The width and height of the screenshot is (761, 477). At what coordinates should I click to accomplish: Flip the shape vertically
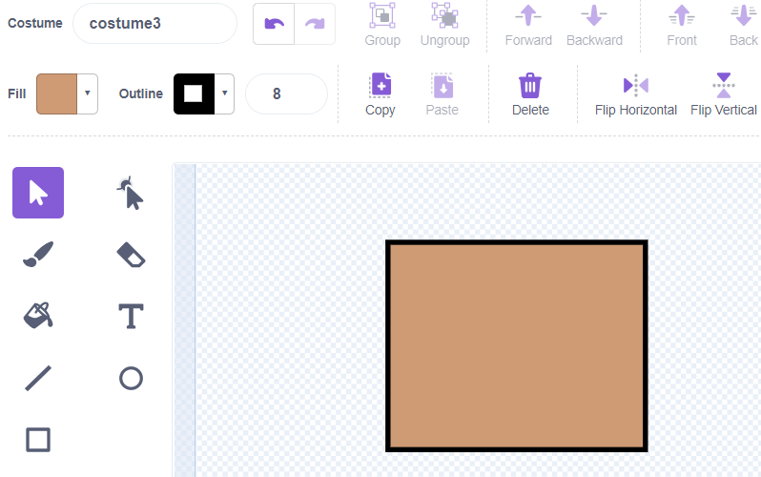point(724,94)
